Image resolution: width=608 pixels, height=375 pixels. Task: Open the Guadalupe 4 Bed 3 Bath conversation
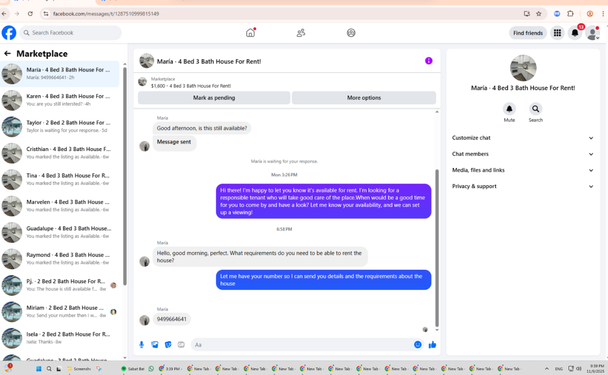tap(60, 232)
